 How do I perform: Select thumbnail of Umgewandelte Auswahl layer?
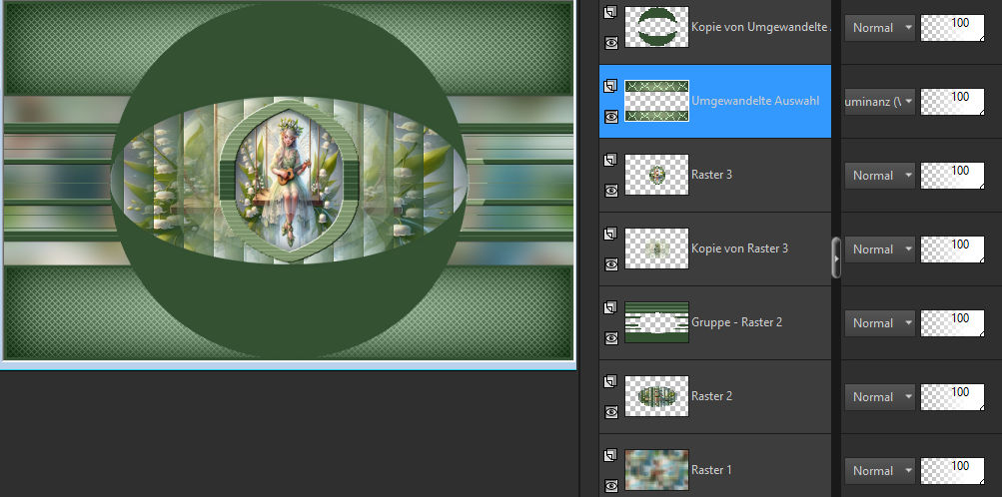(656, 101)
